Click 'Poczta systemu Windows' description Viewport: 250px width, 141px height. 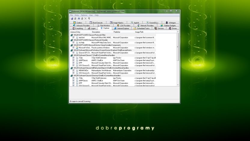tap(100, 48)
